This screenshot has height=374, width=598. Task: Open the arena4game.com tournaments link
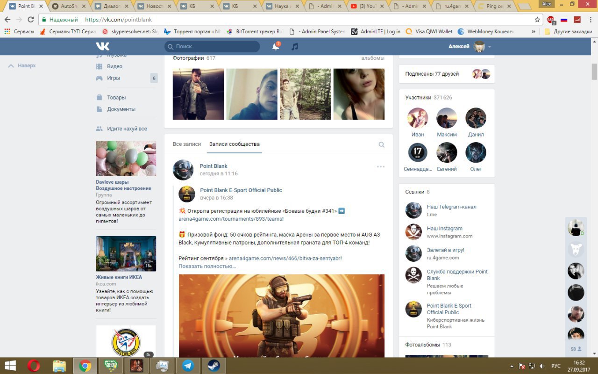(231, 218)
